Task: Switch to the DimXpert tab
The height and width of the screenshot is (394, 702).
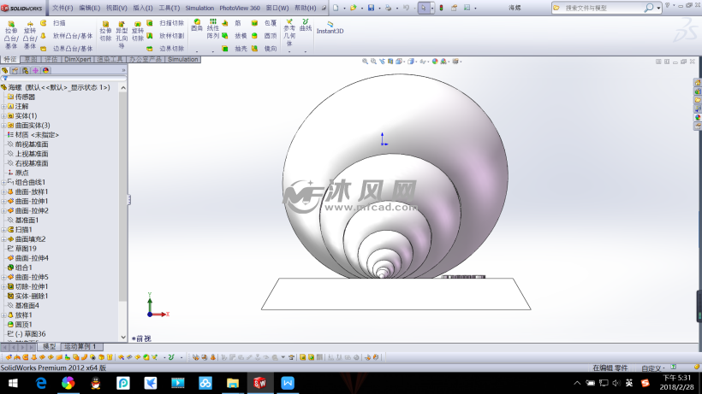Action: 77,60
